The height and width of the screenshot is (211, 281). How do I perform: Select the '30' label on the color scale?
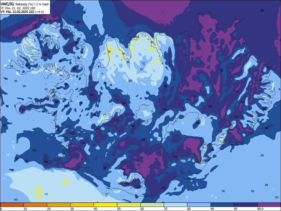[x=72, y=209]
